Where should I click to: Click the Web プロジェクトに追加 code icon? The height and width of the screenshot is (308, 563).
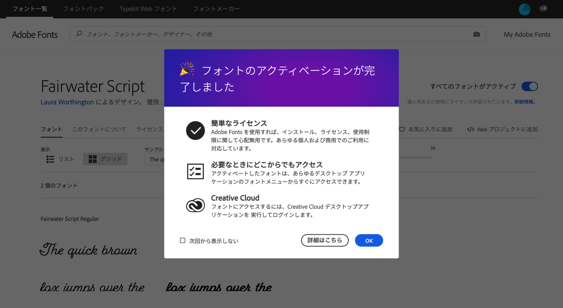point(471,129)
